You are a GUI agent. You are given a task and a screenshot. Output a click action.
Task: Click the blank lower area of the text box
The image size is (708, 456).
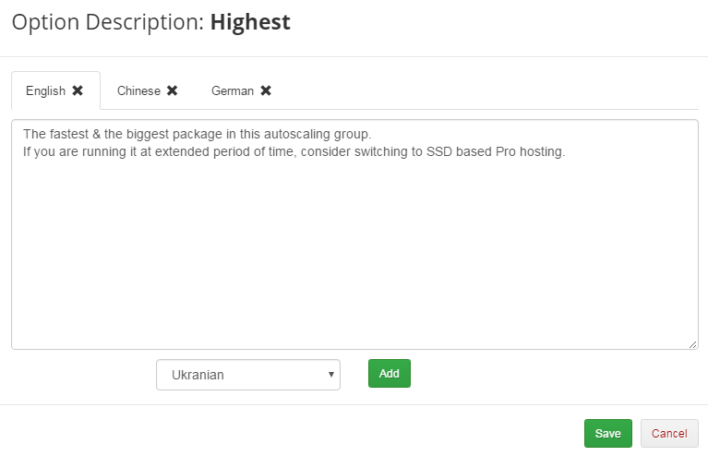click(354, 277)
